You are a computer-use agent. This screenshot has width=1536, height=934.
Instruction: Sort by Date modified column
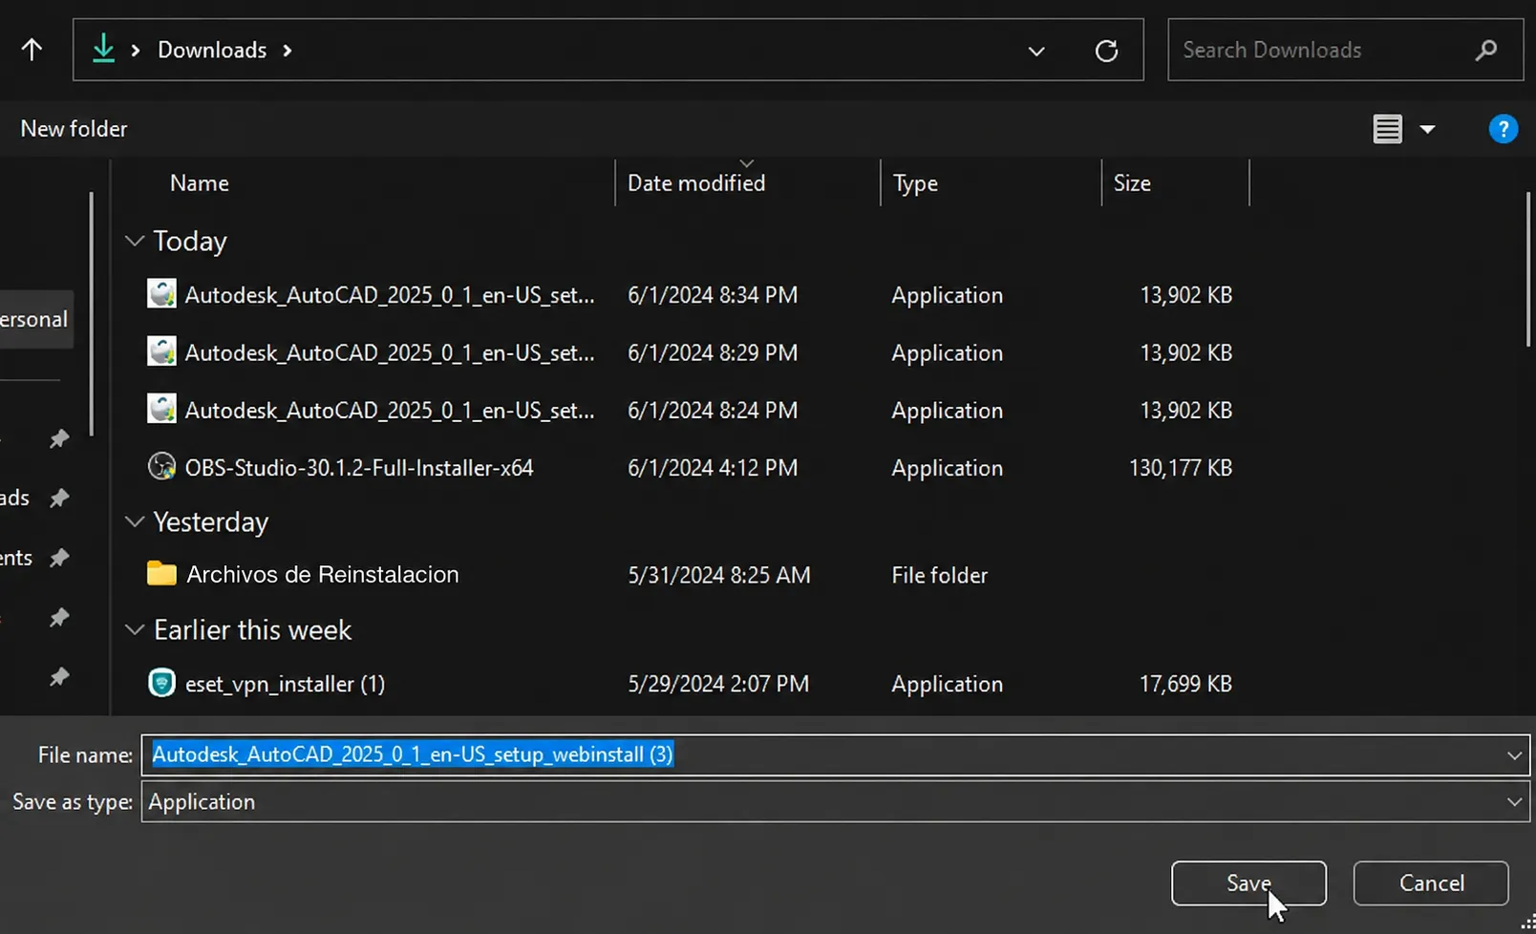[x=696, y=182]
